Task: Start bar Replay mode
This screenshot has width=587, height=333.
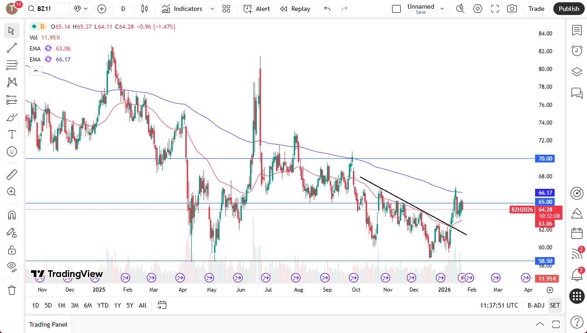Action: (295, 9)
